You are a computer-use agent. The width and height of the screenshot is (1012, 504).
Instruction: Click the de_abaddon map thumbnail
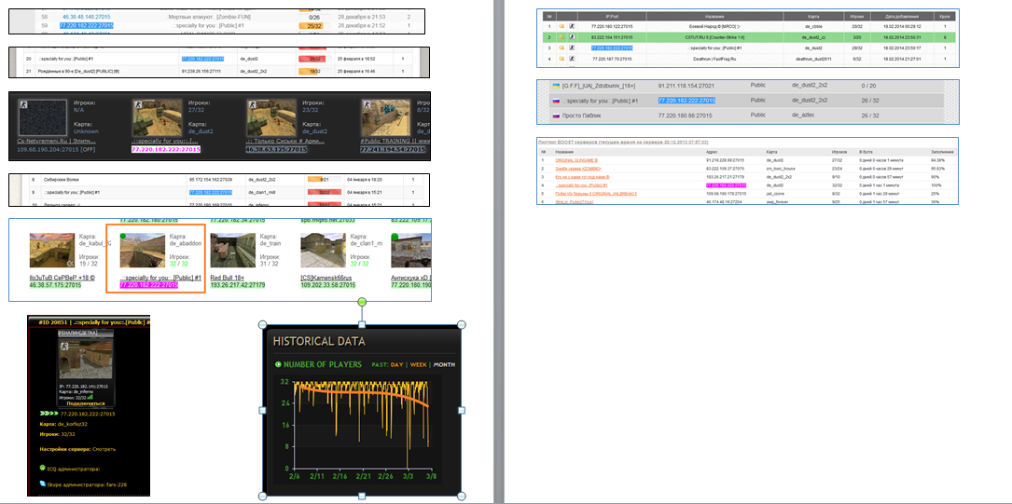[x=142, y=250]
